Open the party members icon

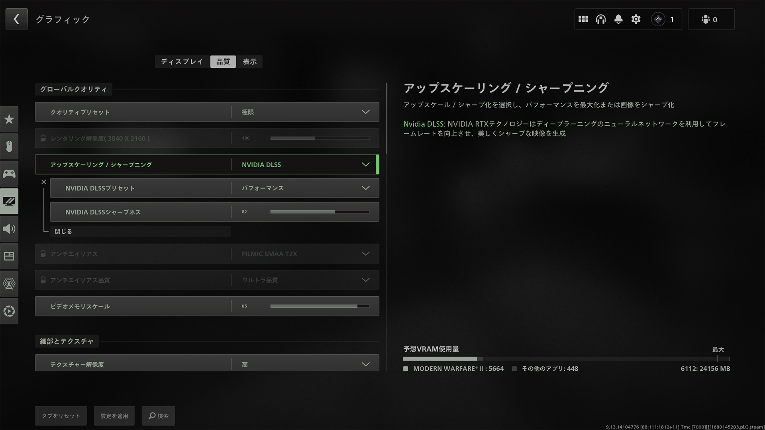tap(706, 19)
